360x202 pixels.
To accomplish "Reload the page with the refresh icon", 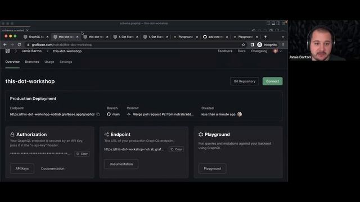I will pyautogui.click(x=19, y=45).
